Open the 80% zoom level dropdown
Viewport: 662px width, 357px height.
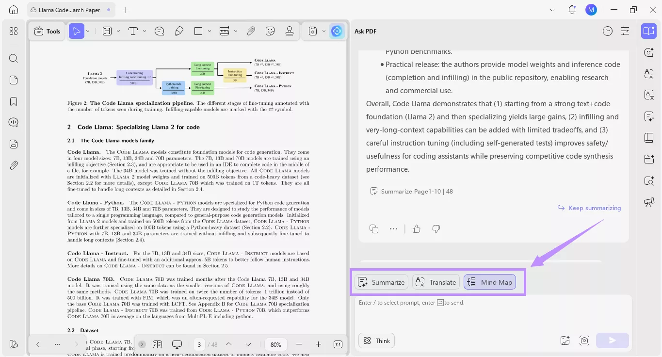(275, 344)
